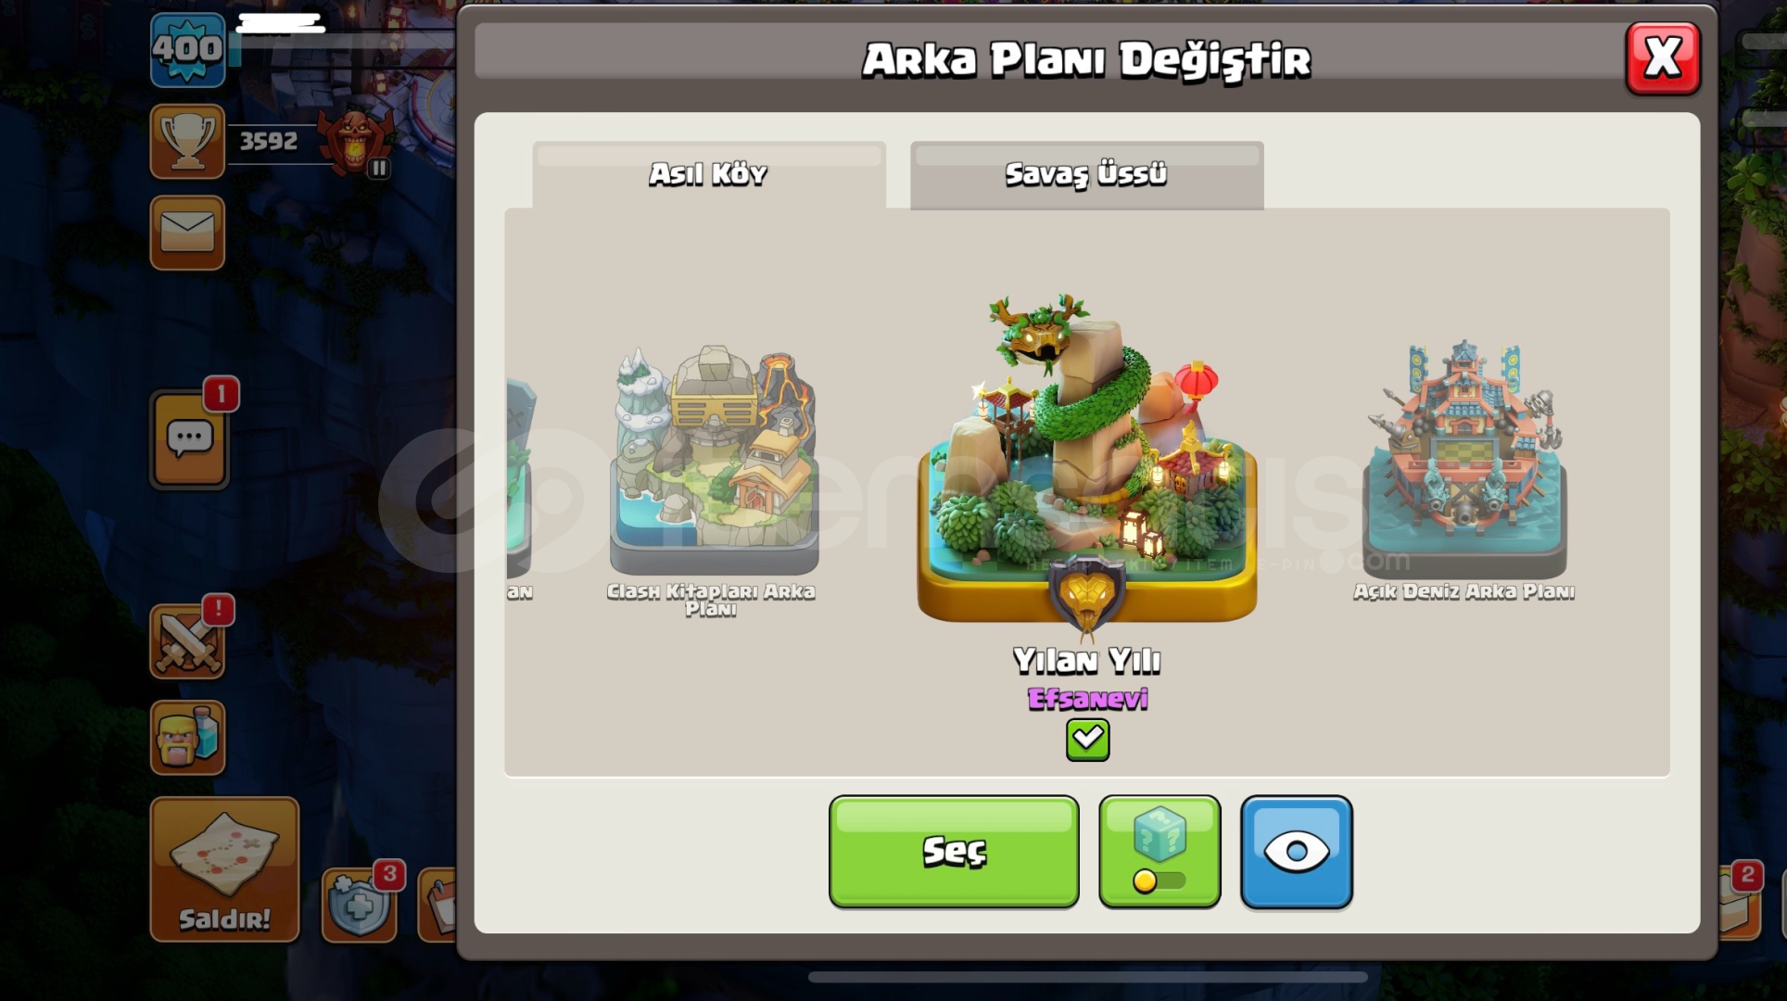
Task: Tap the Saldır! attack map button
Action: [224, 869]
